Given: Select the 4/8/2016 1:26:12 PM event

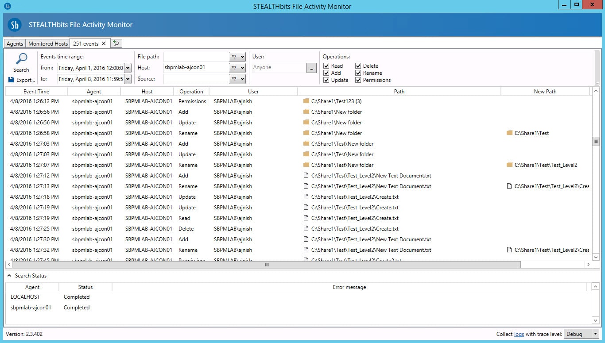Looking at the screenshot, I should (x=35, y=101).
